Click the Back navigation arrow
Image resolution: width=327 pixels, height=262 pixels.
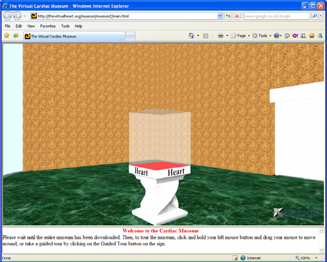(x=8, y=16)
